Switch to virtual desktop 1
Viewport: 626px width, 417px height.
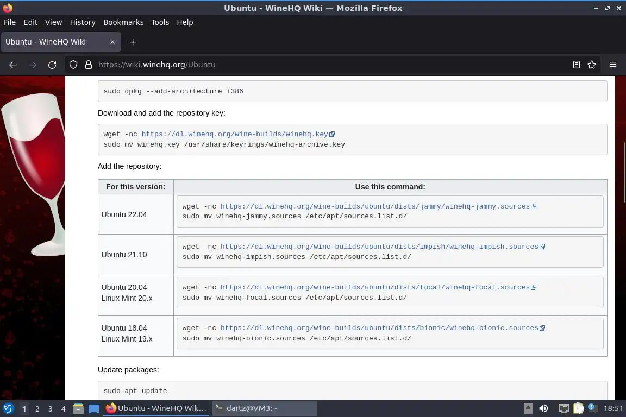24,409
